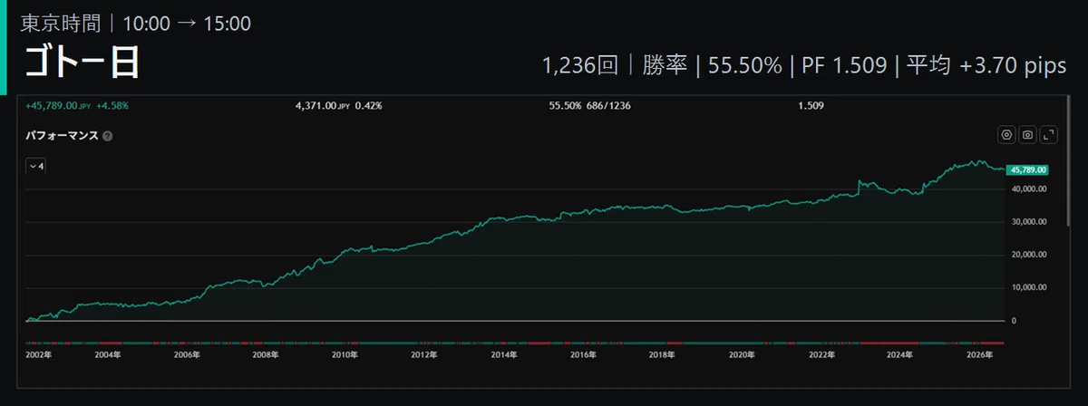Click the +45,789.00 JPY net profit value
This screenshot has height=406, width=1088.
click(x=58, y=105)
